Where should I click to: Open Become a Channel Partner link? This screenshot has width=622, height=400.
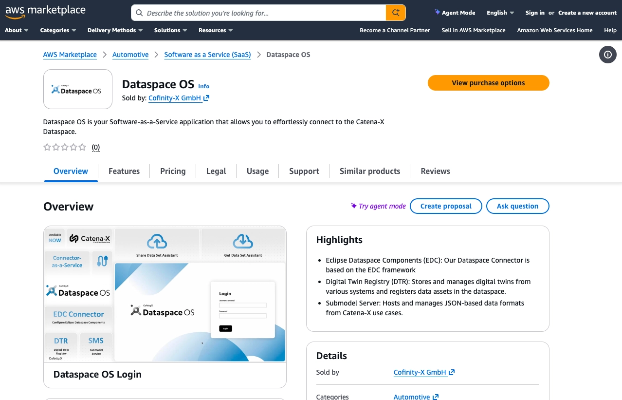click(395, 30)
